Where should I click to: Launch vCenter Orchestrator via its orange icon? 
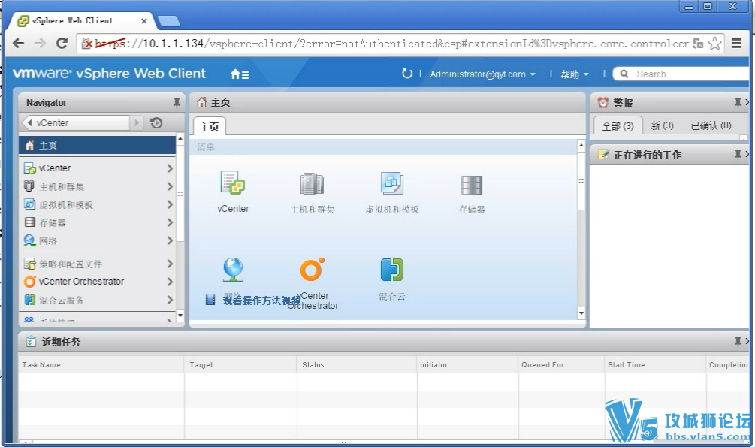pos(312,269)
